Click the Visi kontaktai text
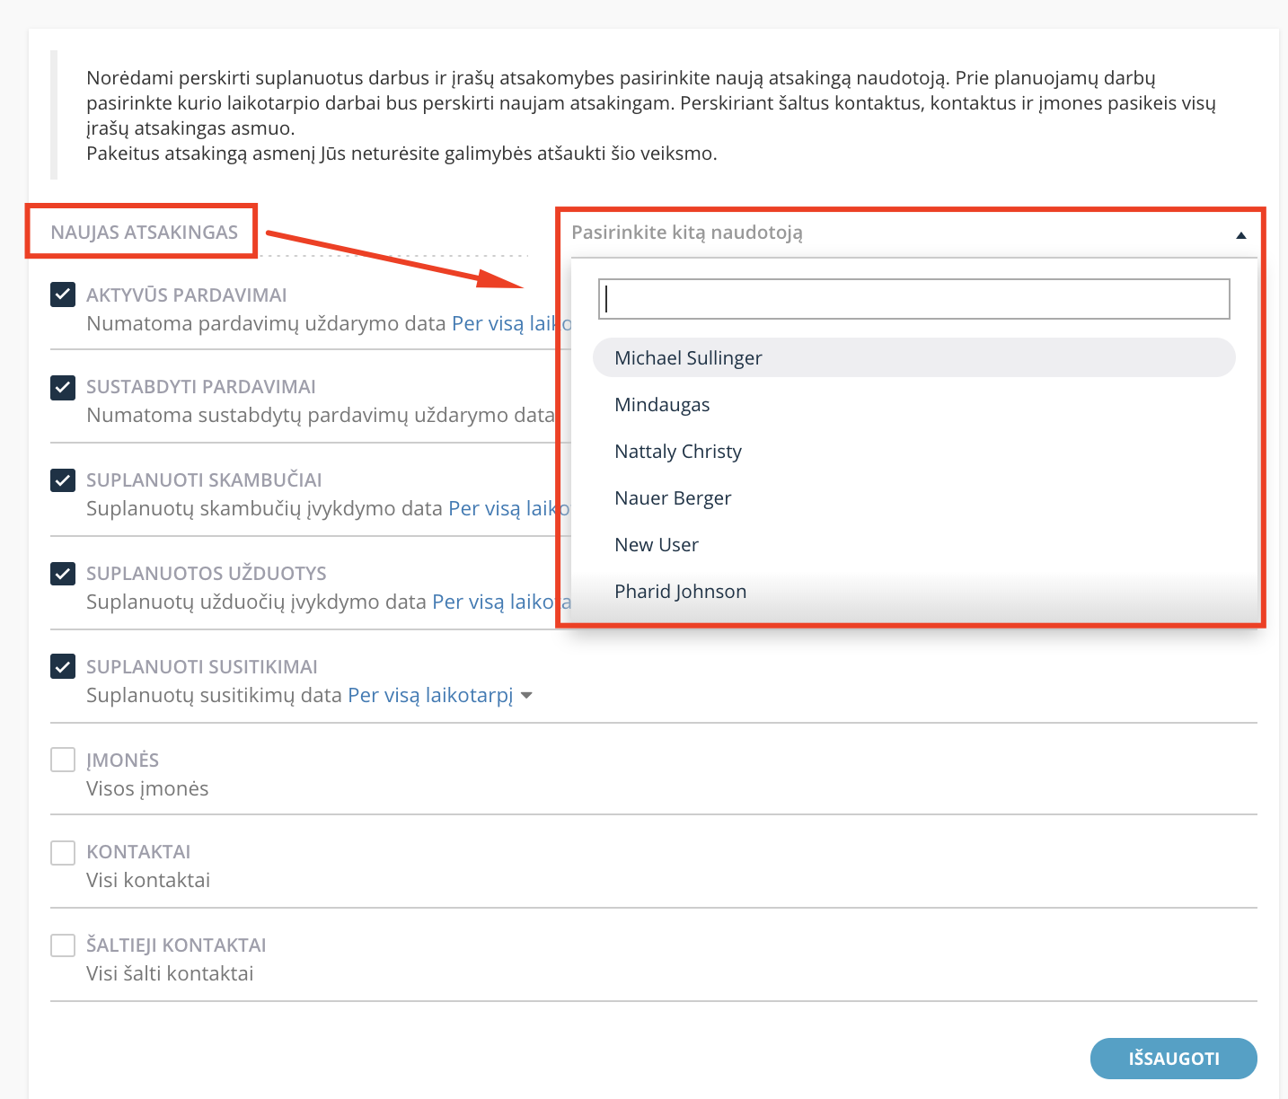Image resolution: width=1288 pixels, height=1099 pixels. 148,880
